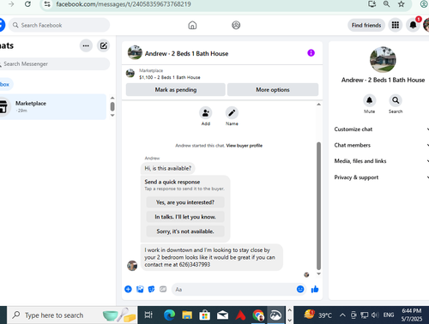Open Mail app from taskbar

(x=222, y=315)
